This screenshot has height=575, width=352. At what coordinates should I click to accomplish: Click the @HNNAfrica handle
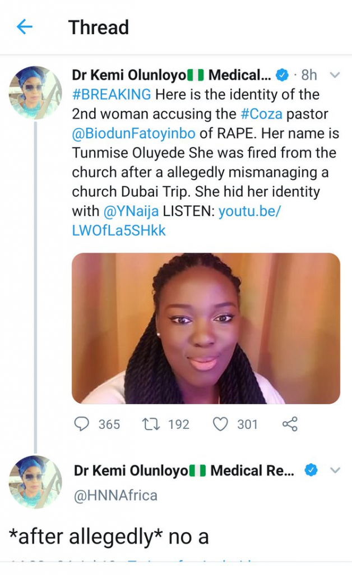(x=115, y=495)
